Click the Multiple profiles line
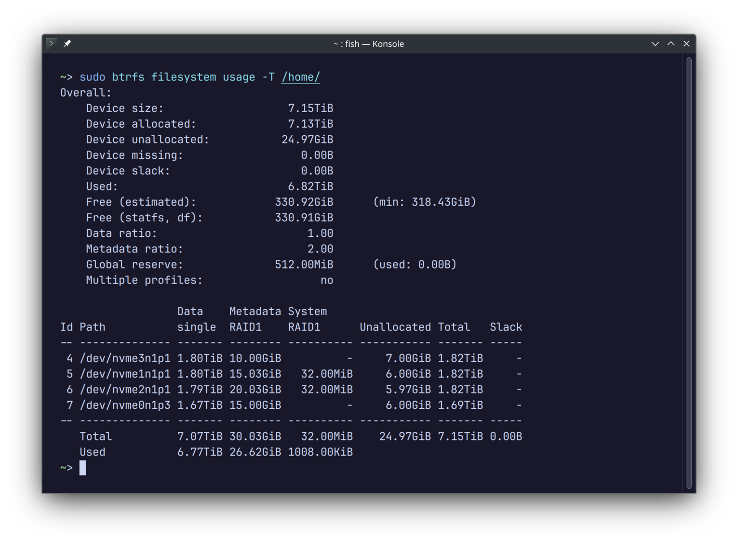This screenshot has width=738, height=543. [144, 280]
